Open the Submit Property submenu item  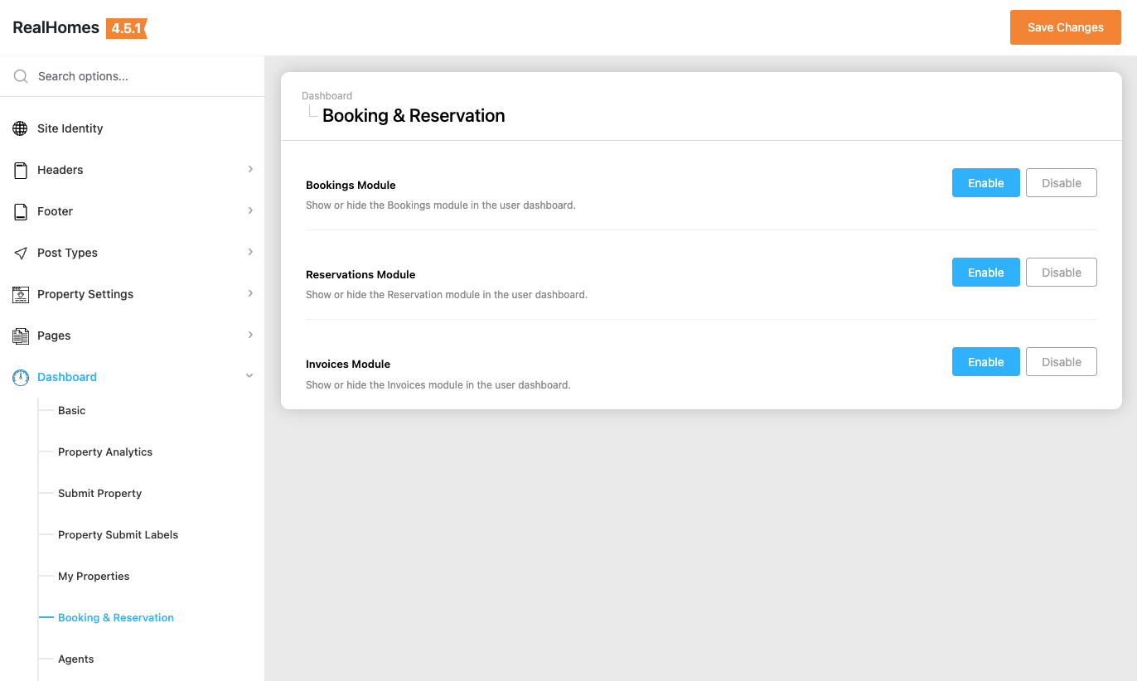(99, 493)
